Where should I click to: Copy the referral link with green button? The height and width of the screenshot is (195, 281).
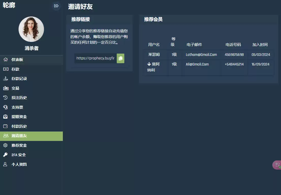point(121,58)
